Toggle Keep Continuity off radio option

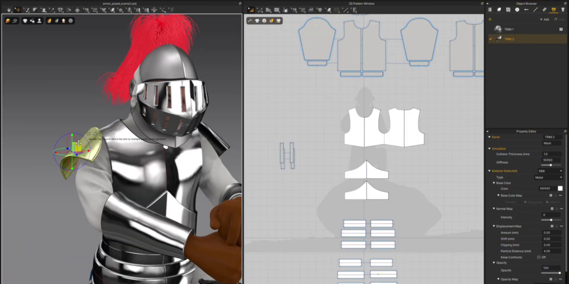[x=539, y=257]
